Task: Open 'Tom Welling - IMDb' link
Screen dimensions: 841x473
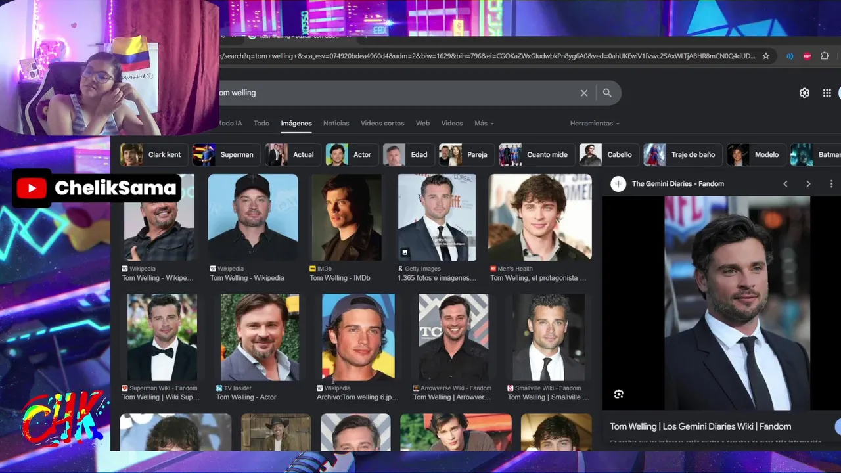Action: (340, 278)
